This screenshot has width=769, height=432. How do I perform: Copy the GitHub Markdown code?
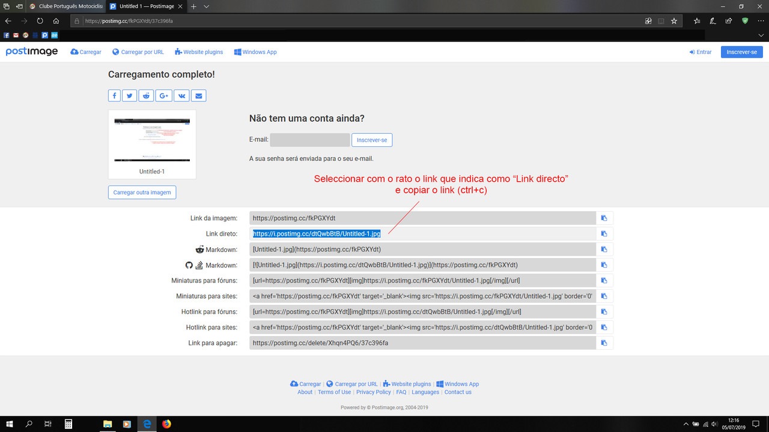604,265
